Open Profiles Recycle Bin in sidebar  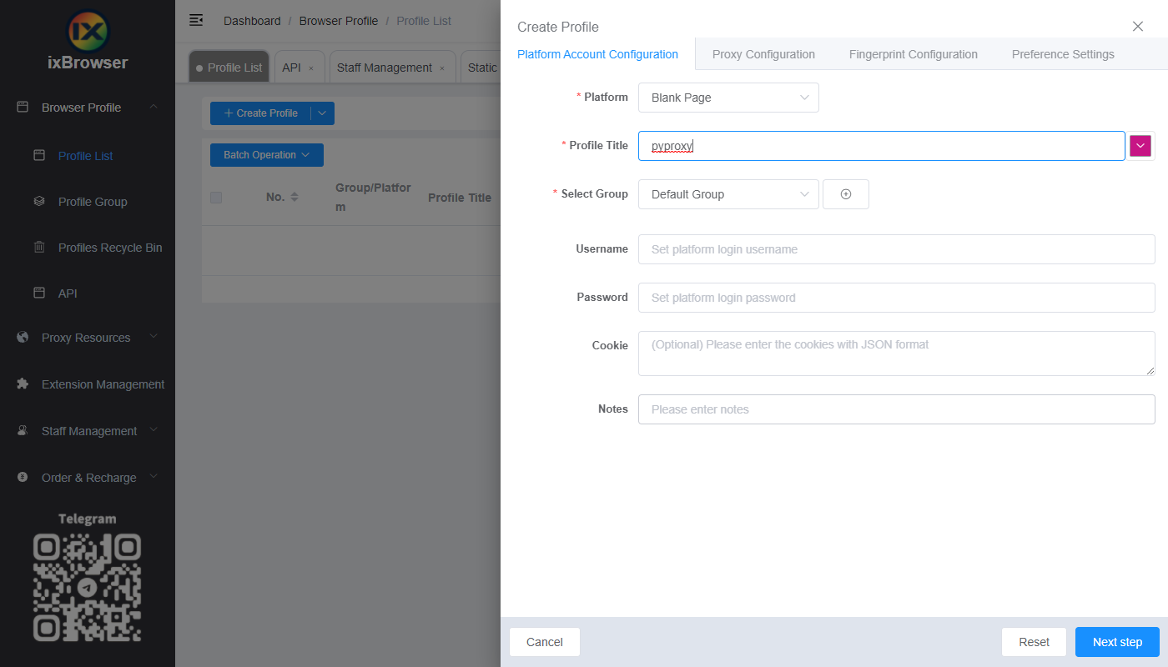tap(110, 248)
